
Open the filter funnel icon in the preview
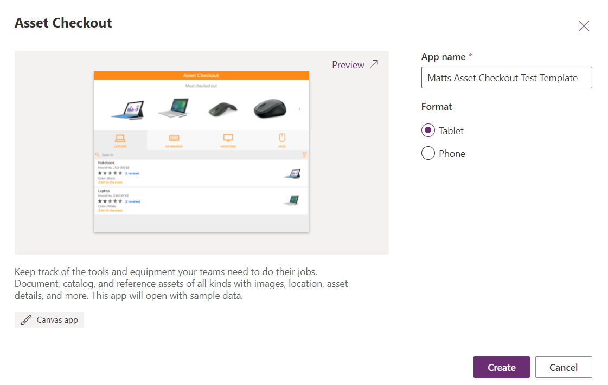305,154
